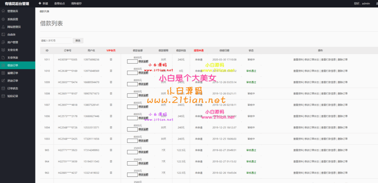
Task: Click 修改订单状态 for order 963
Action: pos(312,173)
